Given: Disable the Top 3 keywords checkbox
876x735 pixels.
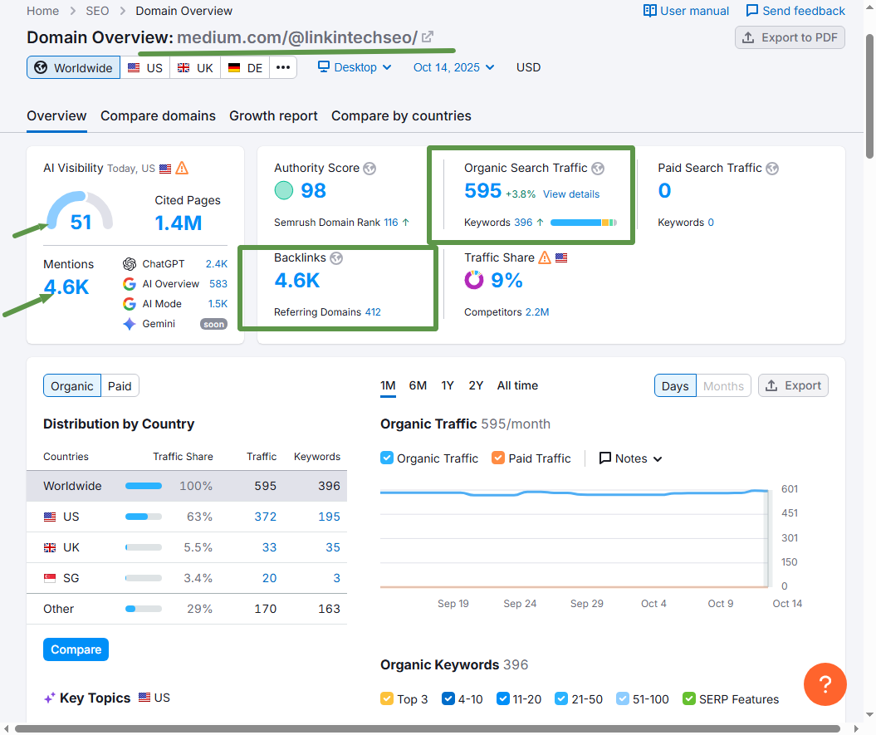Looking at the screenshot, I should (x=386, y=699).
